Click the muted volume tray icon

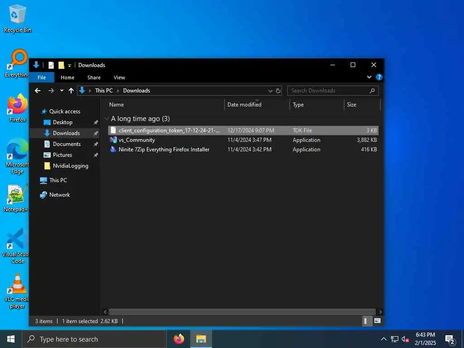(x=405, y=339)
